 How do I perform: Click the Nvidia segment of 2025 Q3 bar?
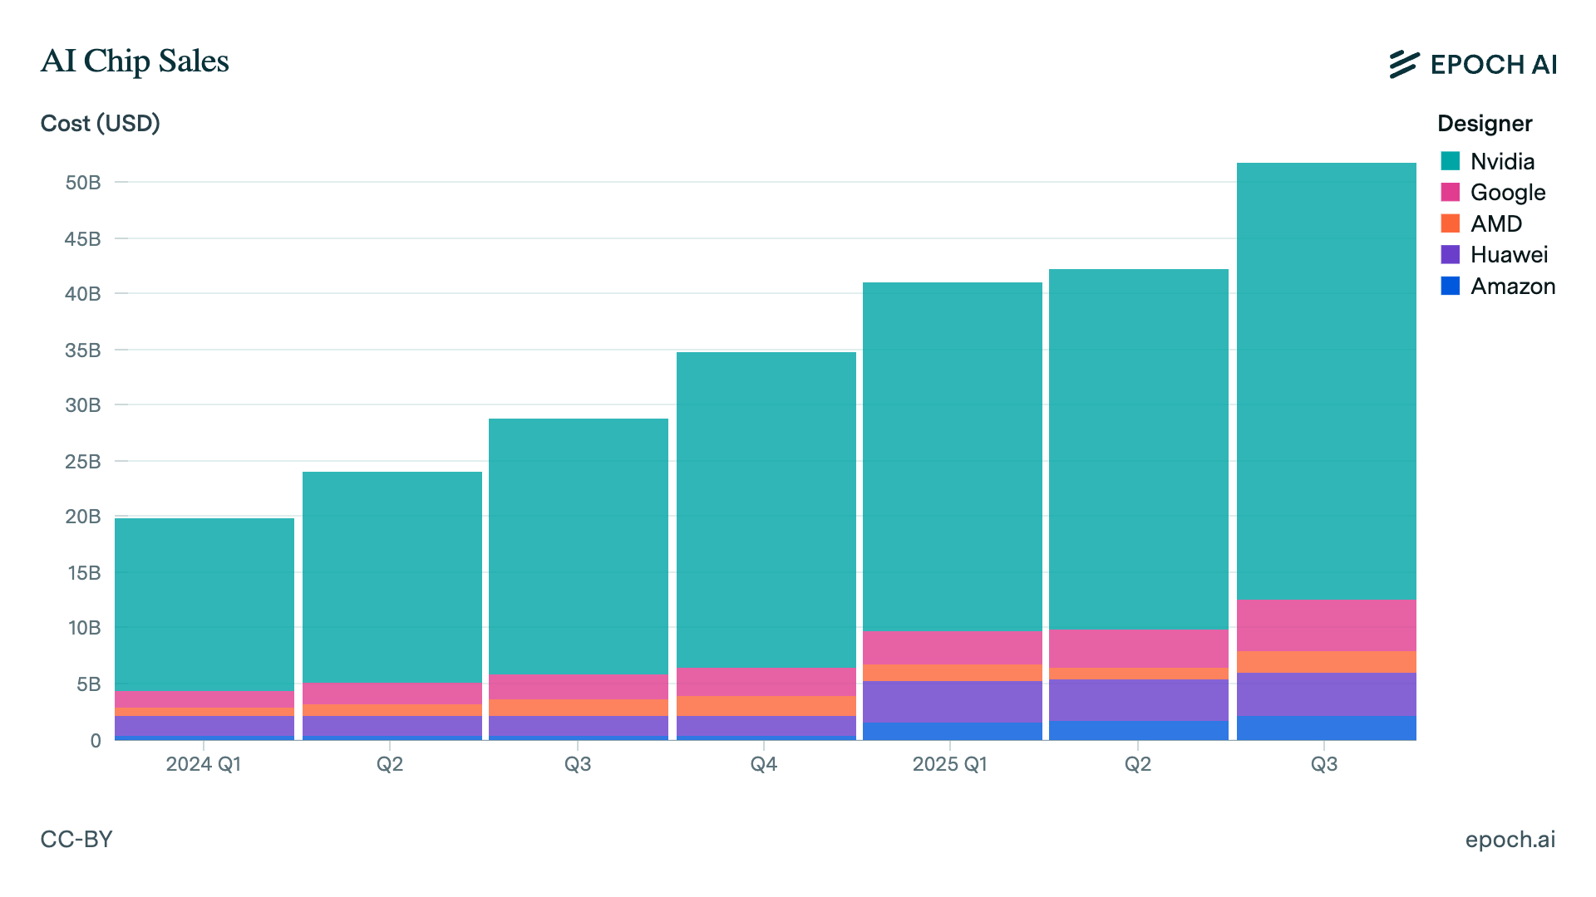click(x=1326, y=380)
